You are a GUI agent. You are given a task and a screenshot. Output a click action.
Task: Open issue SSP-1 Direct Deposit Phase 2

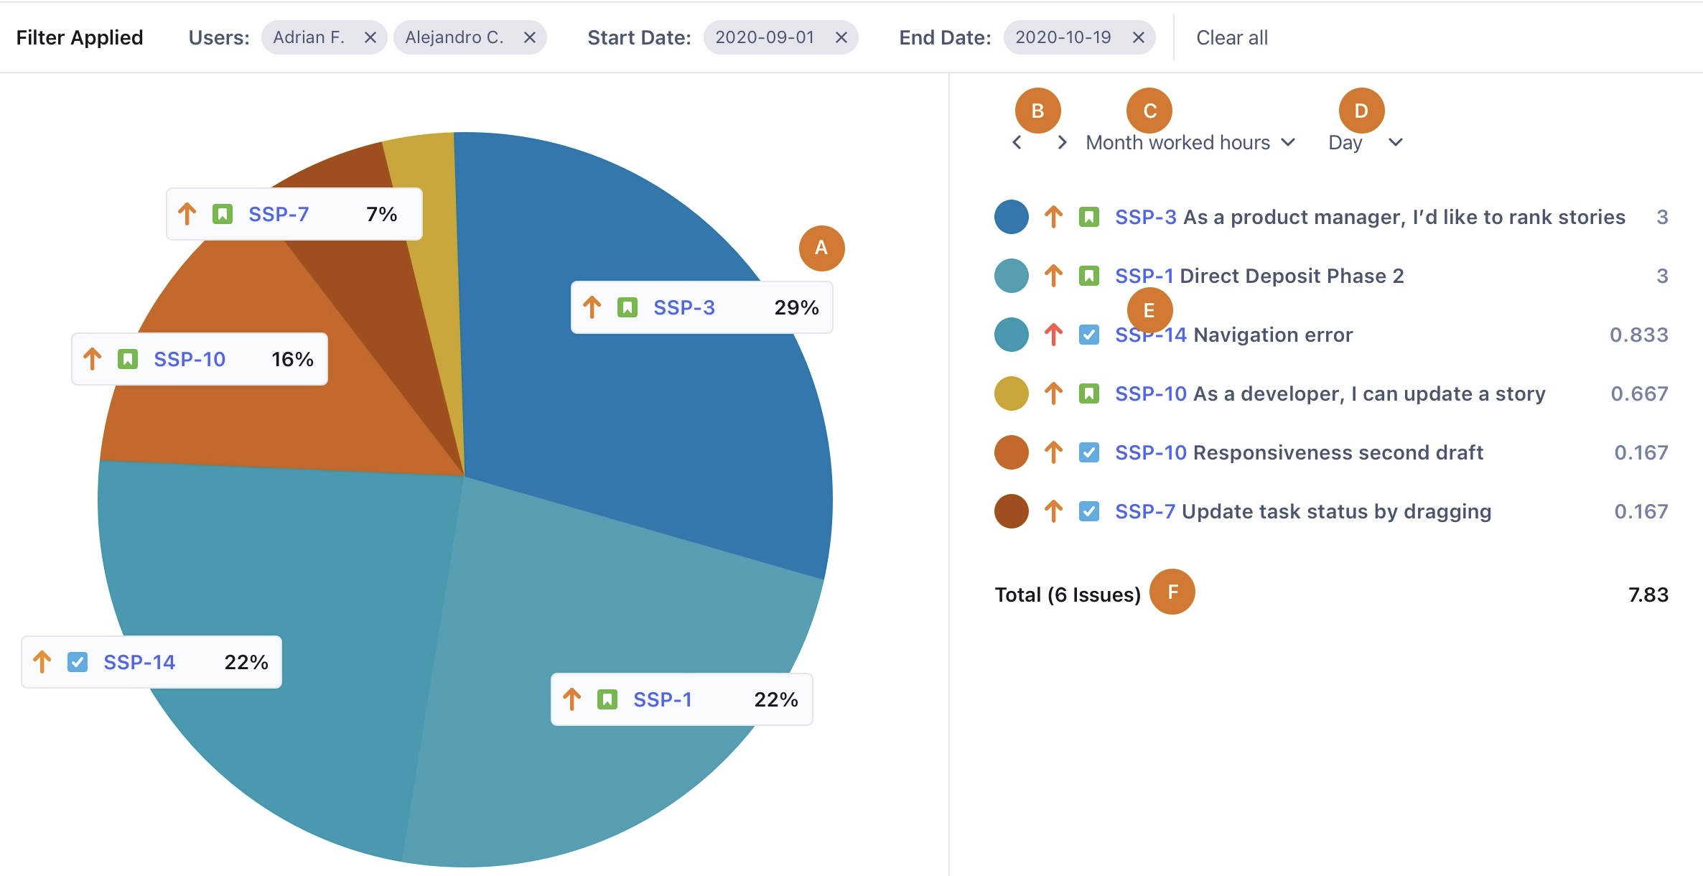pyautogui.click(x=1259, y=275)
